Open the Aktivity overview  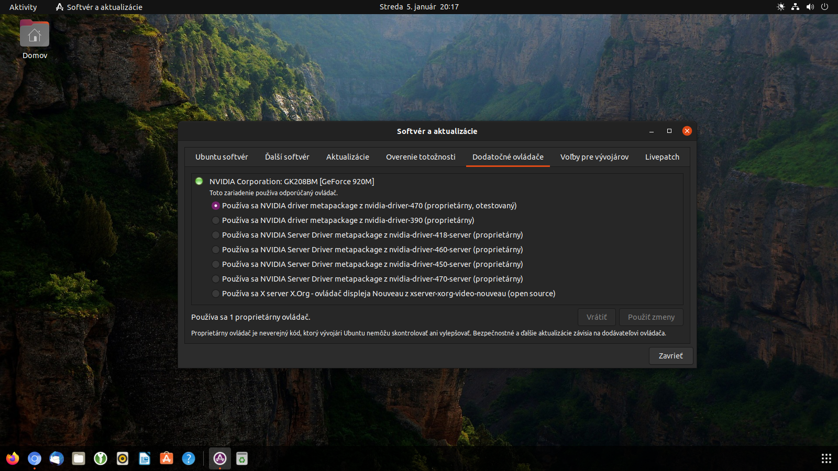[23, 7]
